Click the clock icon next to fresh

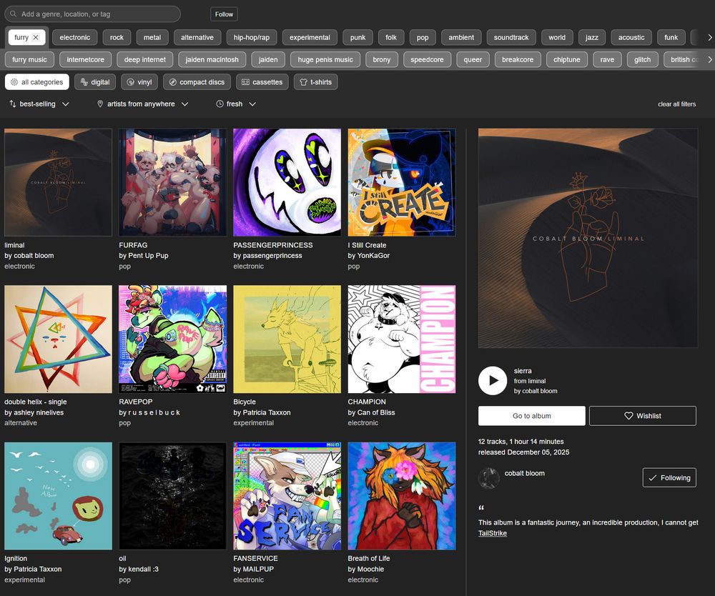click(220, 104)
